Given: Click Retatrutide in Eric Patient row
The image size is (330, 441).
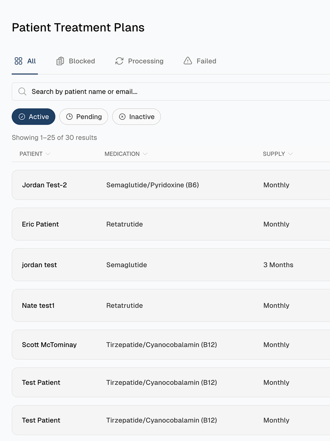Looking at the screenshot, I should point(124,224).
